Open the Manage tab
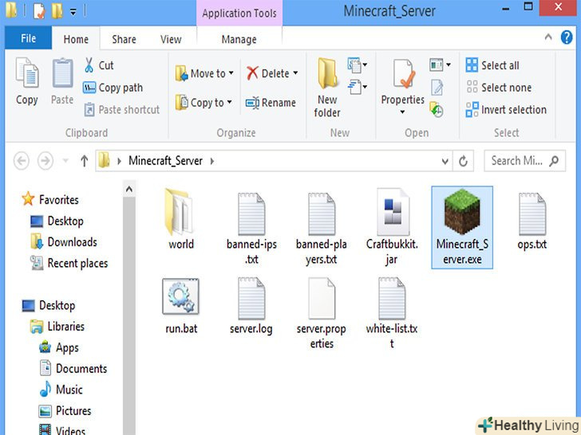Screen dimensions: 581x435 coord(239,39)
